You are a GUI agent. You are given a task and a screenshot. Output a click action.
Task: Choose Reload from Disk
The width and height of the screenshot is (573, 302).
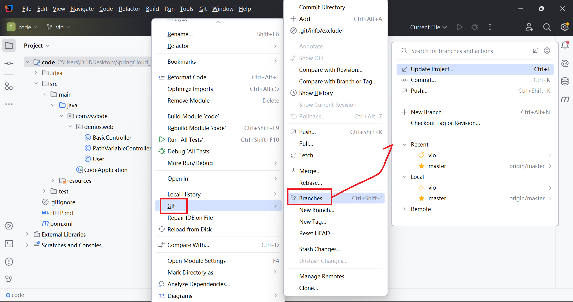pos(218,229)
